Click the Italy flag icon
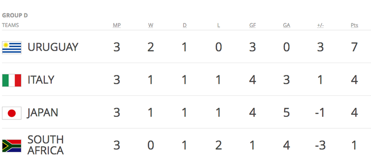 (12, 80)
